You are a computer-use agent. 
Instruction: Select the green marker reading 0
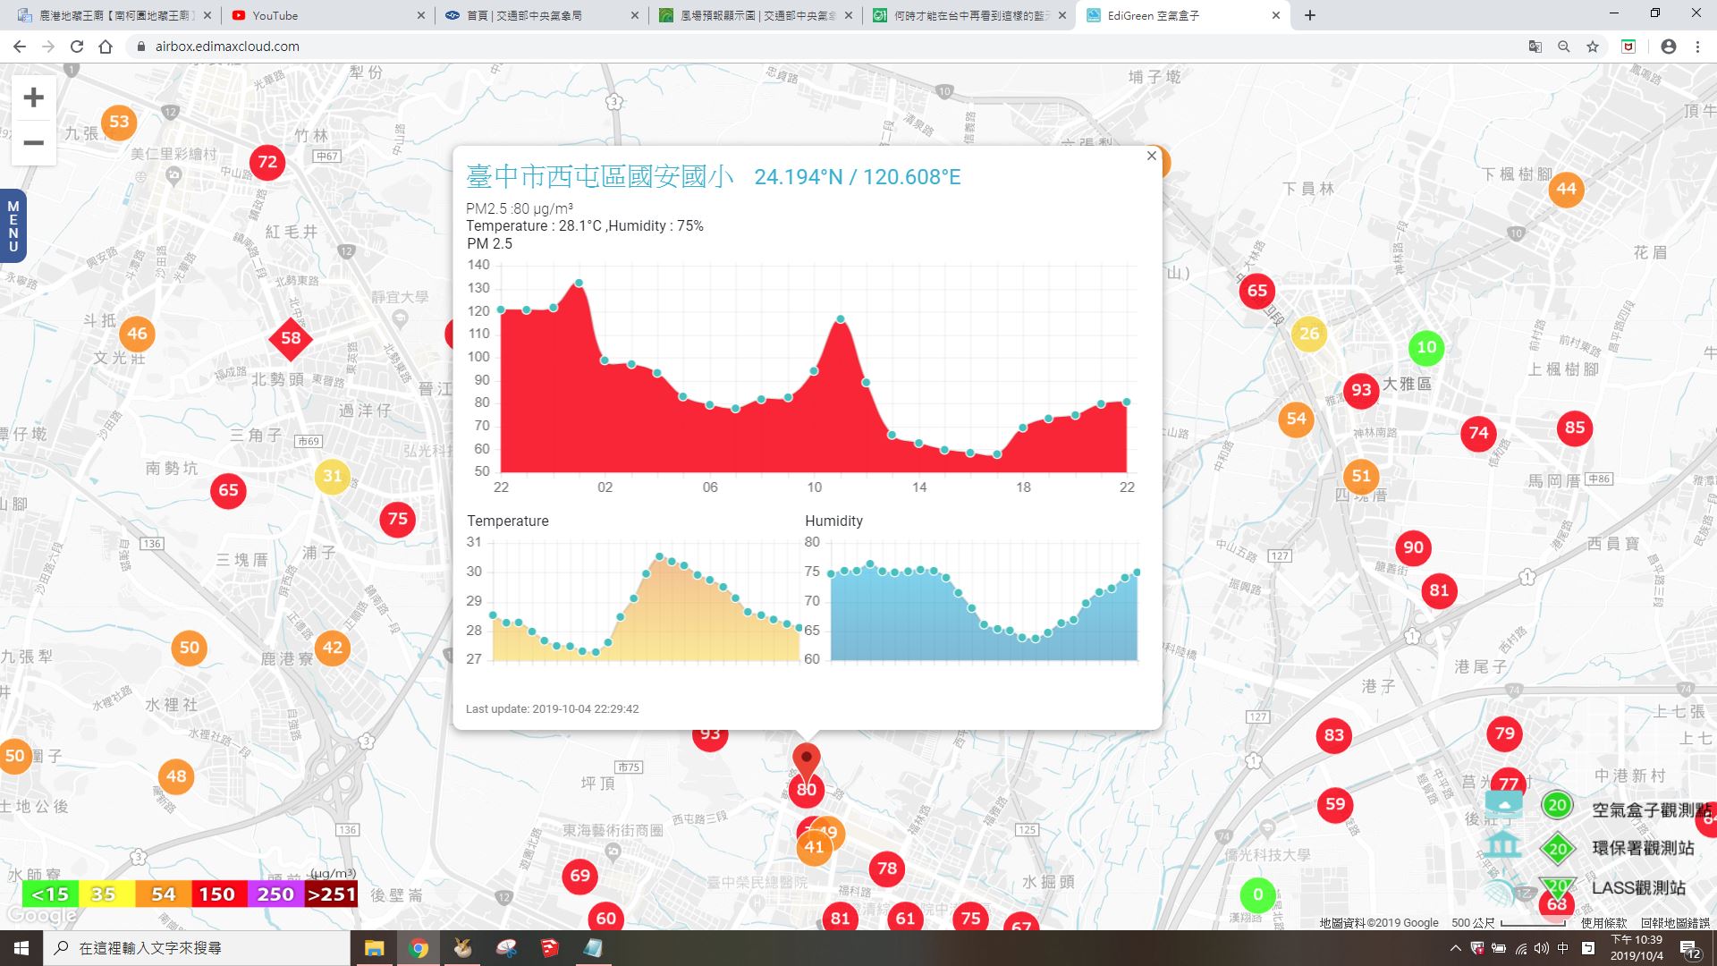click(x=1258, y=895)
